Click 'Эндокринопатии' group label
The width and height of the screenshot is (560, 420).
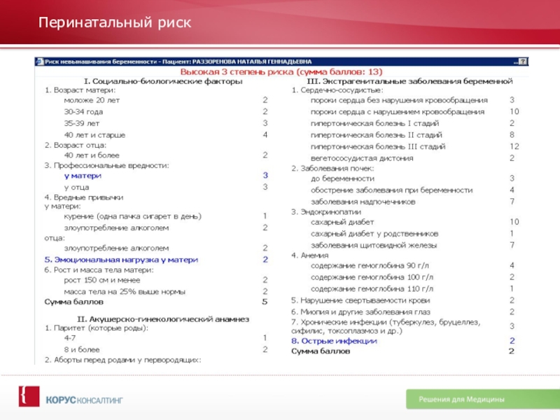point(326,212)
